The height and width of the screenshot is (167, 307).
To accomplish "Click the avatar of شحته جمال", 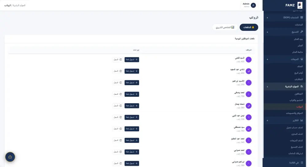I will pyautogui.click(x=248, y=106).
